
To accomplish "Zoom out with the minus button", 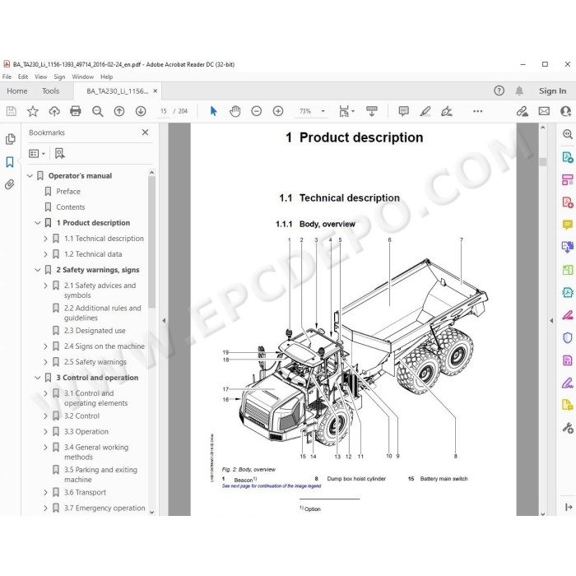I will click(x=257, y=111).
